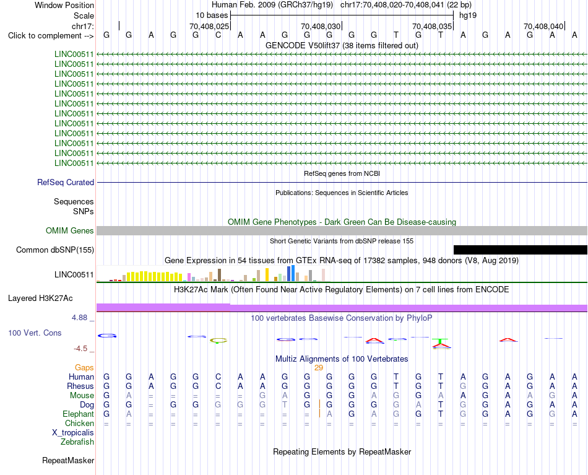Click the RepeatMasker side label

(68, 460)
